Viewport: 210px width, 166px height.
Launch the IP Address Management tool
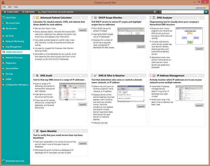tap(199, 105)
